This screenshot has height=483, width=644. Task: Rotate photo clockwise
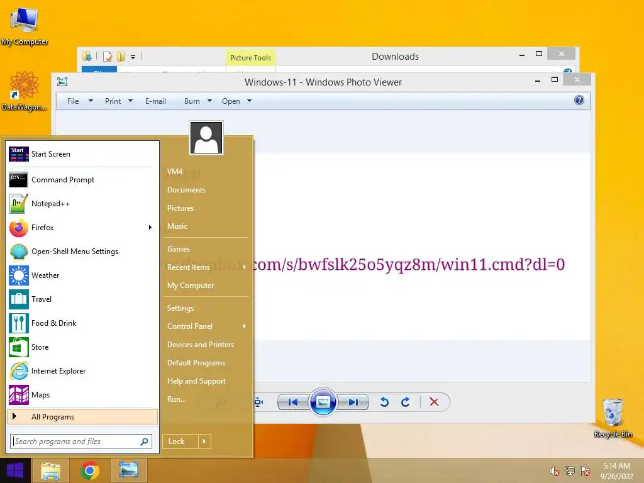click(406, 402)
